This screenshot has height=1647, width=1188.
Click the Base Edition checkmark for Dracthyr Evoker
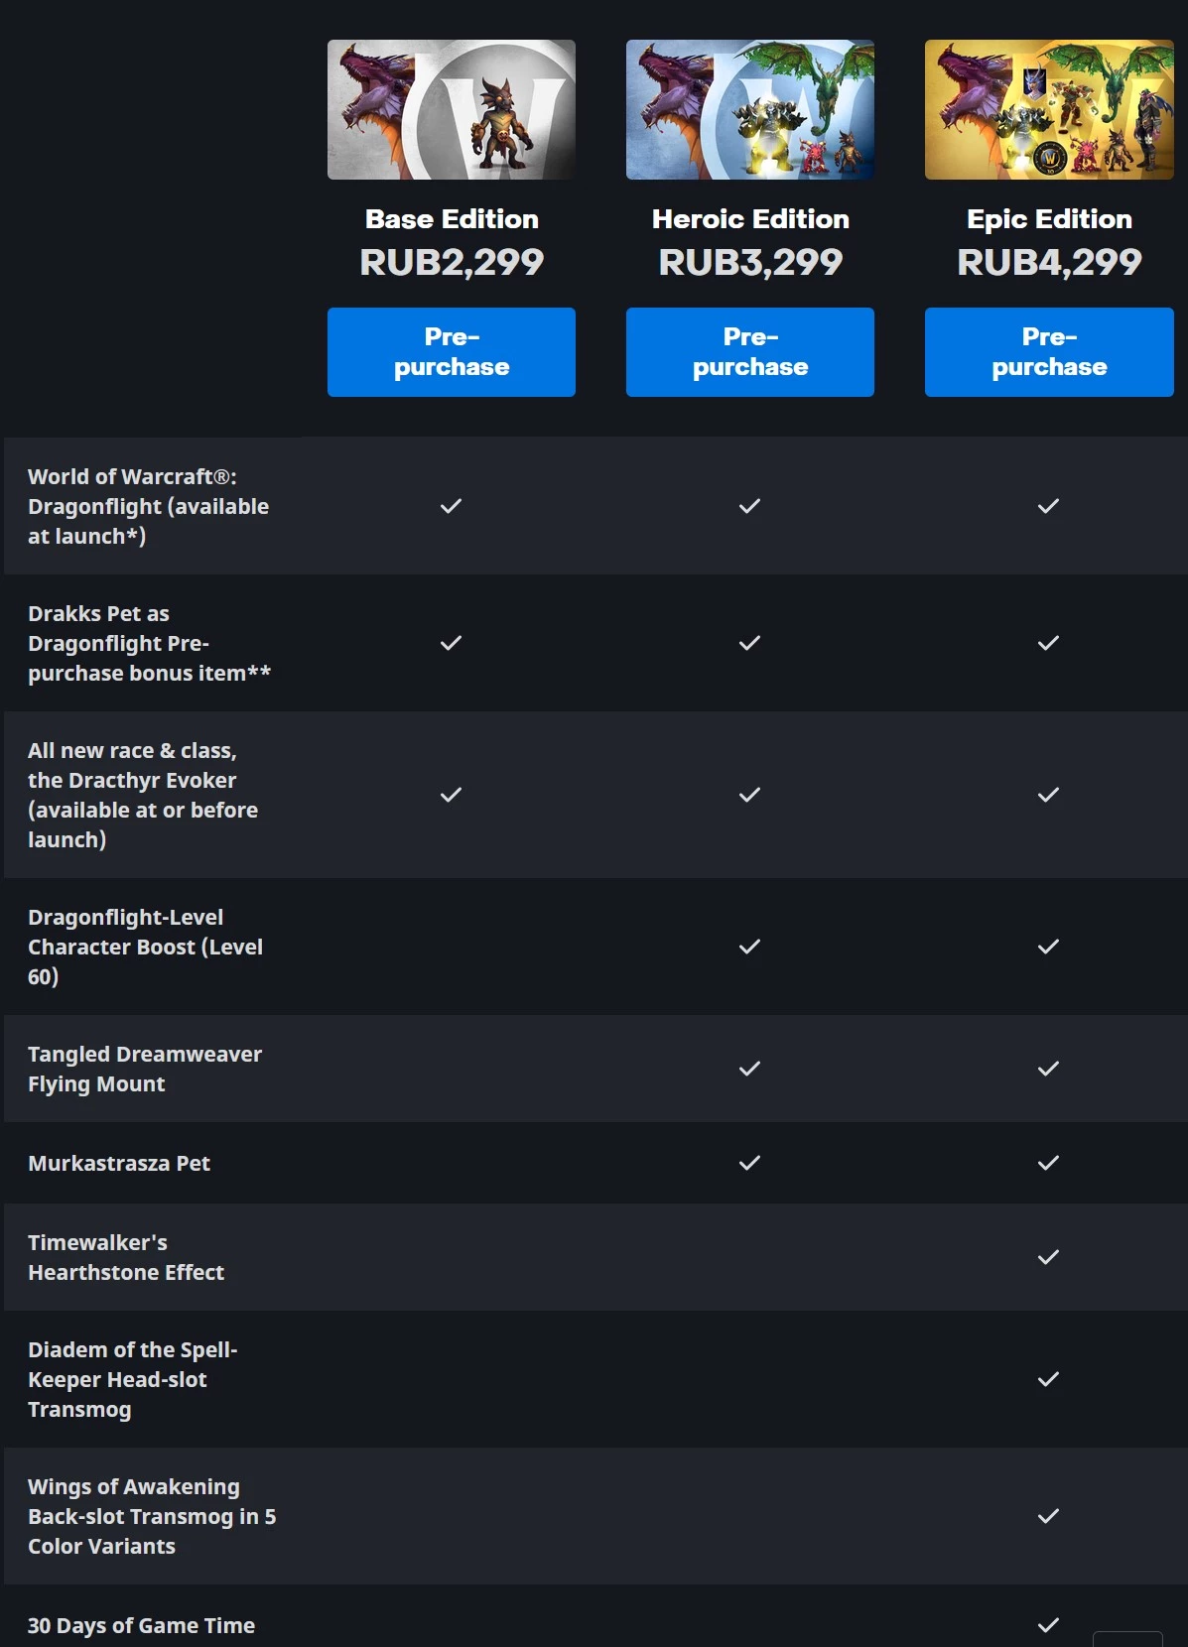(452, 795)
